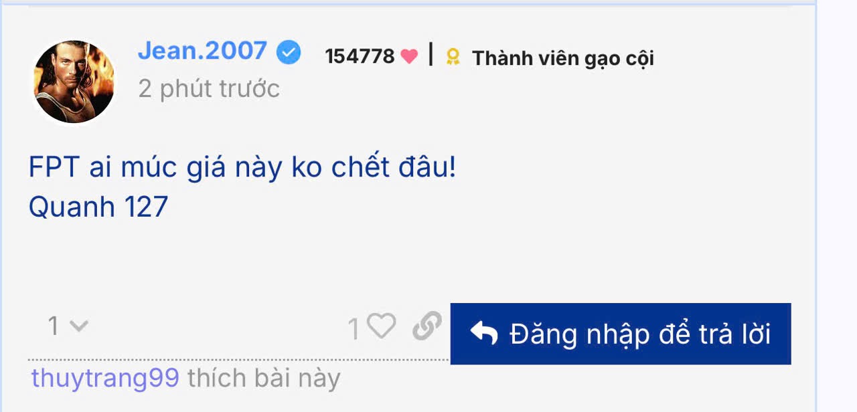Like the post with the heart outline icon
The image size is (857, 412).
(x=382, y=326)
